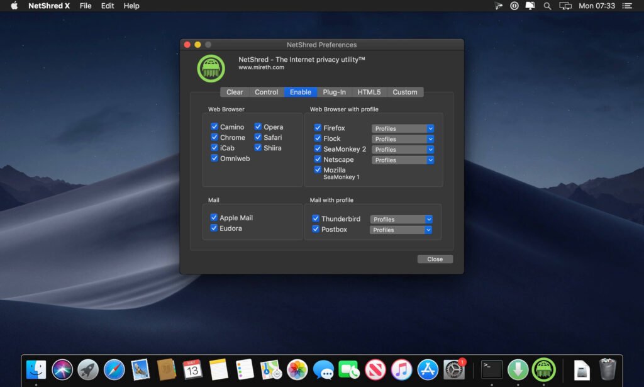644x387 pixels.
Task: Launch Terminal from the Dock
Action: point(491,370)
